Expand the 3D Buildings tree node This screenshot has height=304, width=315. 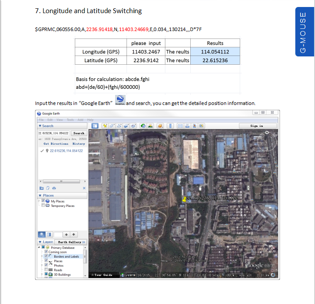click(42, 274)
